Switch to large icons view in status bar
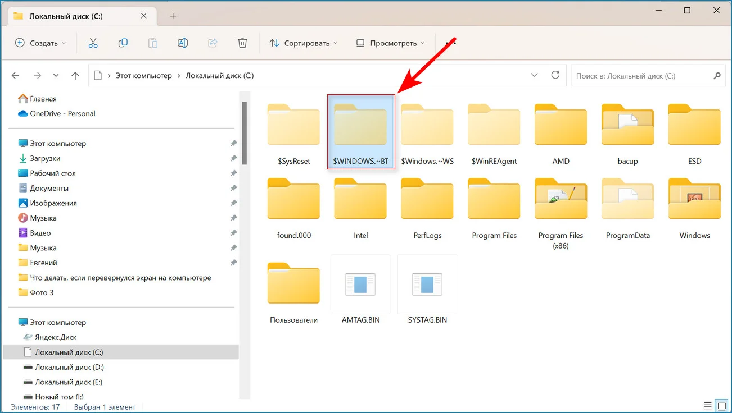Image resolution: width=732 pixels, height=413 pixels. (722, 406)
